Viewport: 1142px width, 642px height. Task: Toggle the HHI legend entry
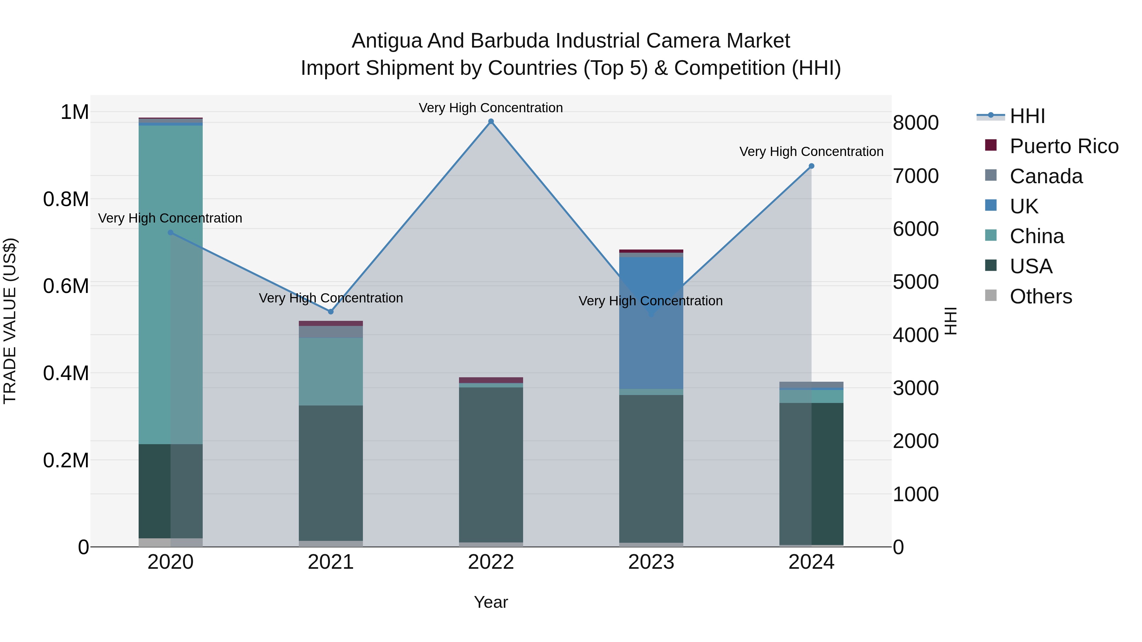pos(1011,116)
